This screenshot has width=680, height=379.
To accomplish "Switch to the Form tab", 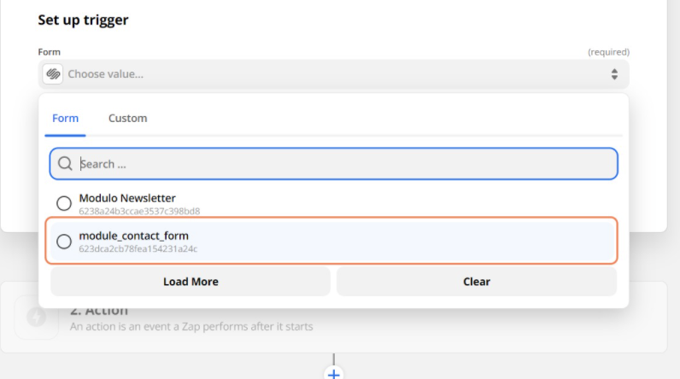I will tap(65, 118).
